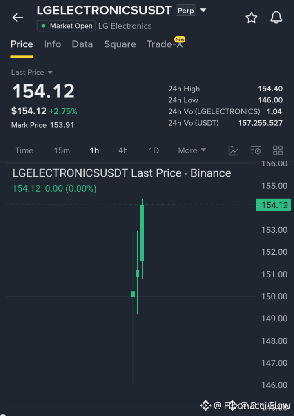The height and width of the screenshot is (416, 294).
Task: Open chart indicators line-graph icon
Action: pos(234,150)
